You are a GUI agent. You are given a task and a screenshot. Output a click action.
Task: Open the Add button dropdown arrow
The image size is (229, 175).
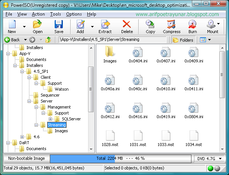point(92,27)
